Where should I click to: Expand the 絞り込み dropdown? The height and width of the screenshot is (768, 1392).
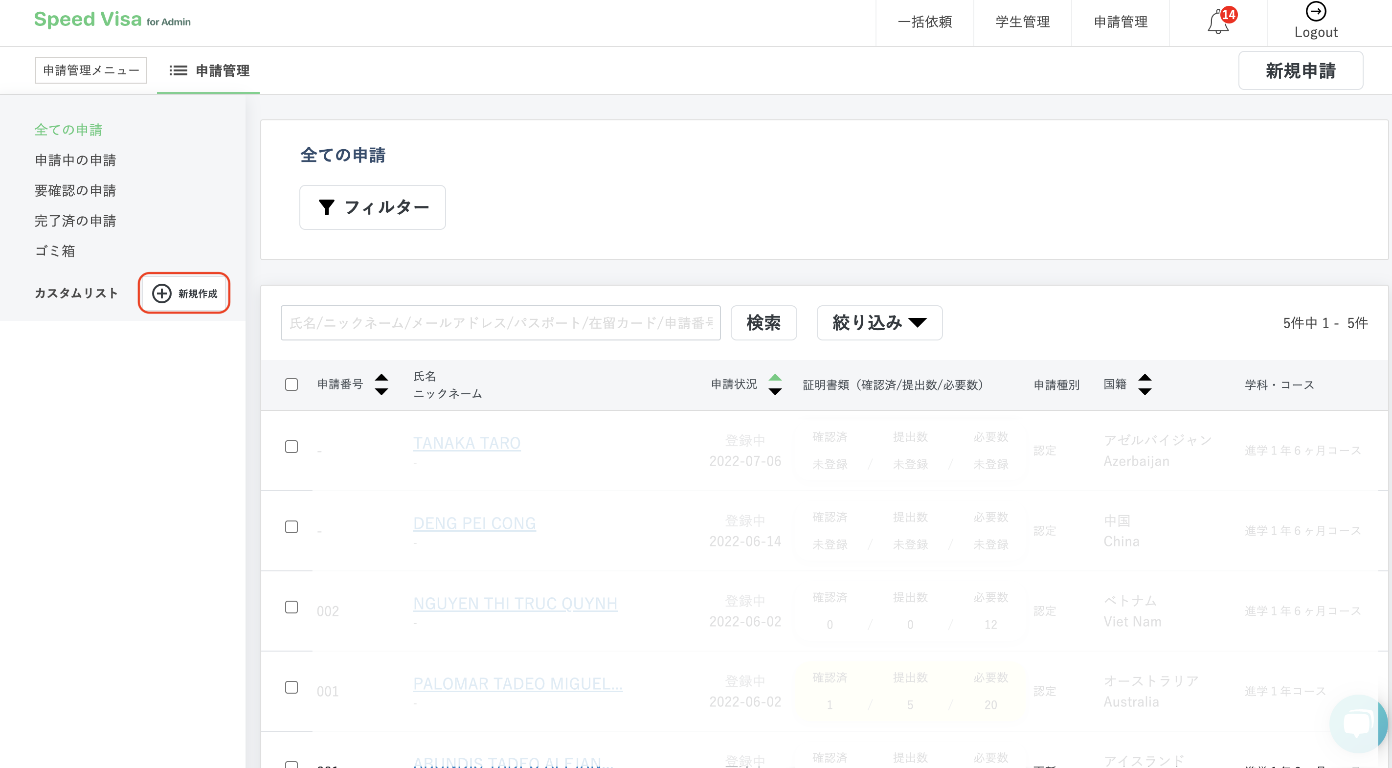click(x=879, y=323)
